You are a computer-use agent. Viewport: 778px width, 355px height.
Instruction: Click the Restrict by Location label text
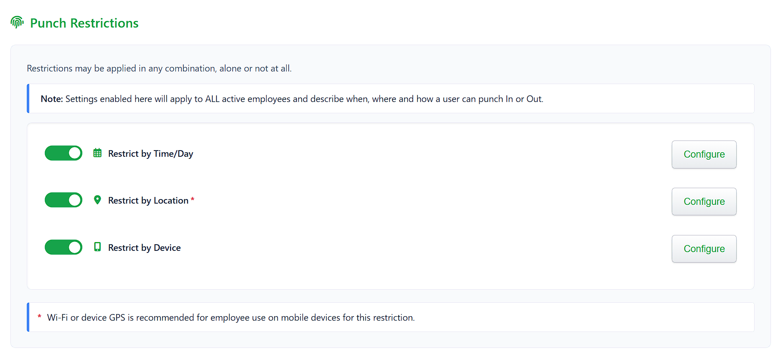tap(148, 201)
